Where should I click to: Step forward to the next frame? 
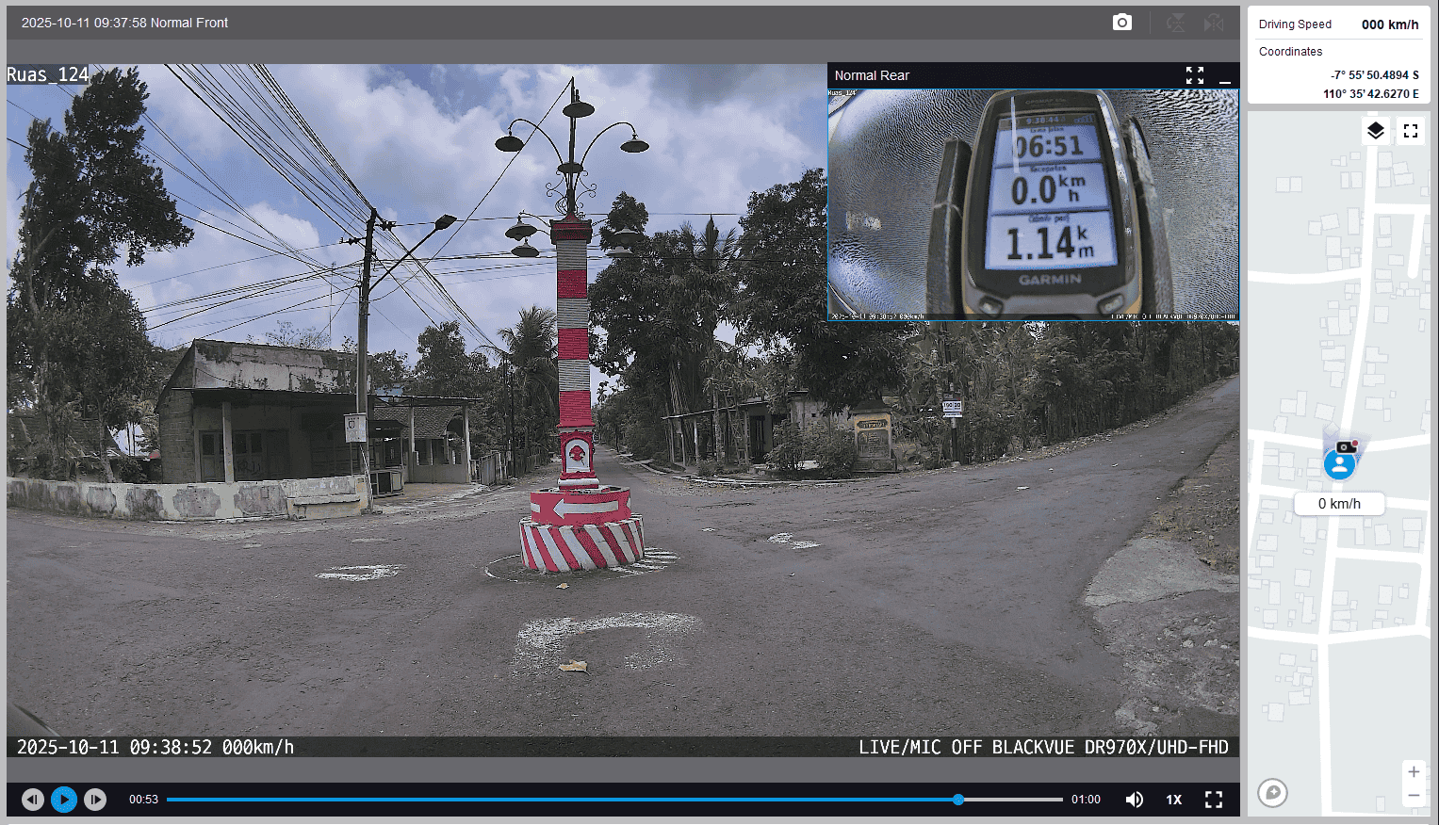pos(95,800)
